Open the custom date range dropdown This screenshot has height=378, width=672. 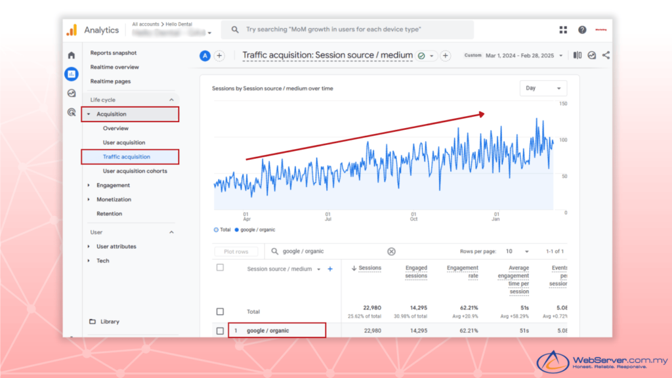click(513, 56)
